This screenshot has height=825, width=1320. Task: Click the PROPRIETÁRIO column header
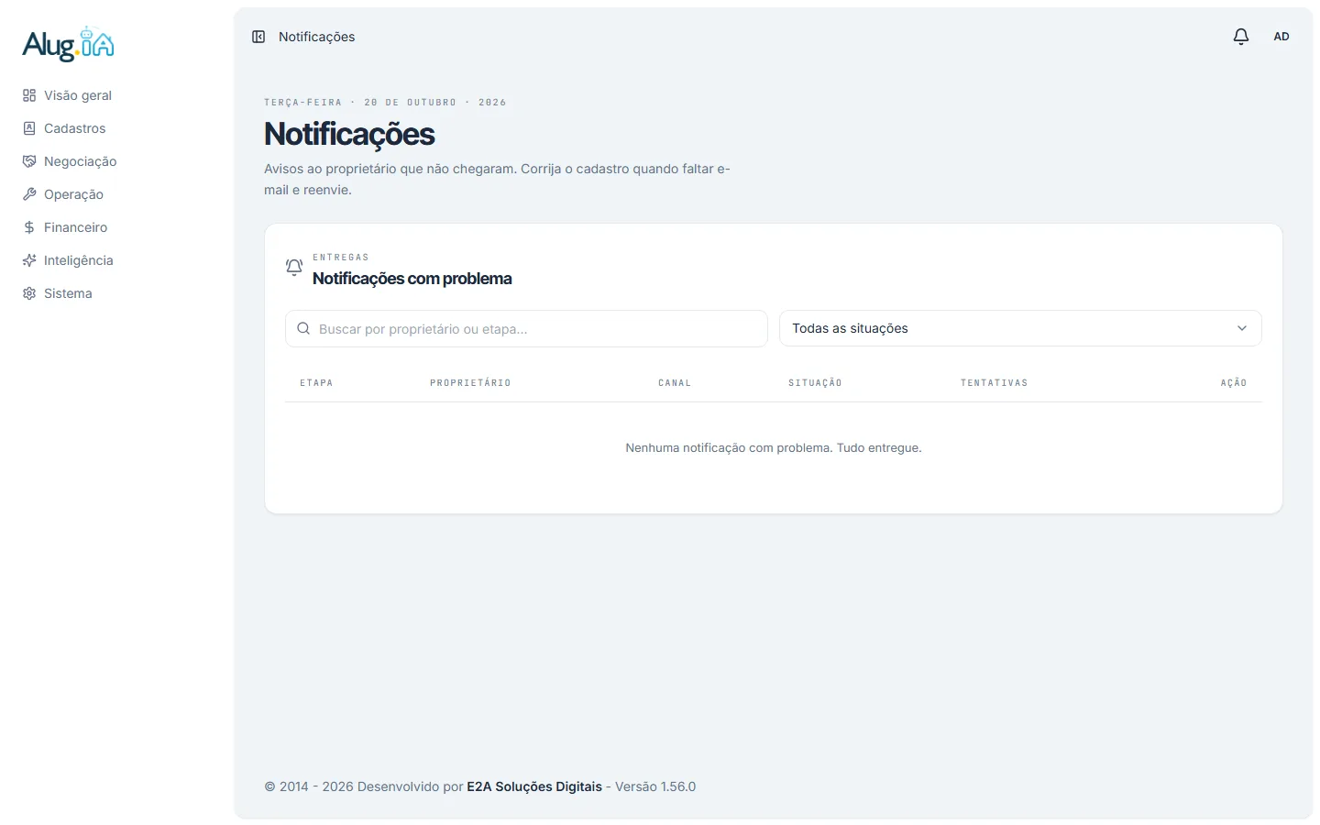point(470,383)
